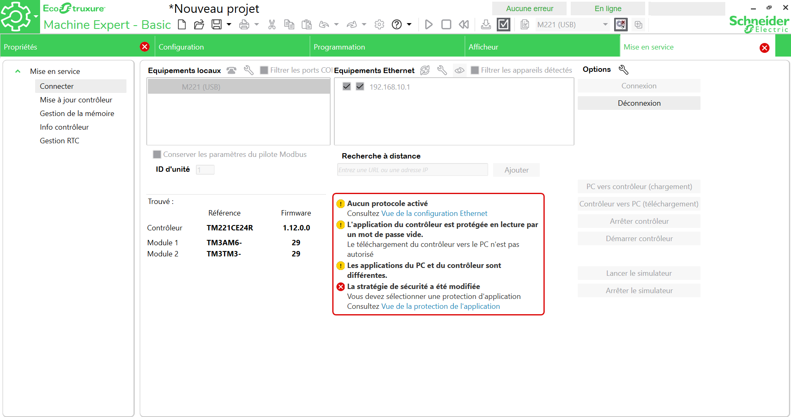Toggle the first checkbox beside 192.168.10.1
Viewport: 791px width, 417px height.
347,87
